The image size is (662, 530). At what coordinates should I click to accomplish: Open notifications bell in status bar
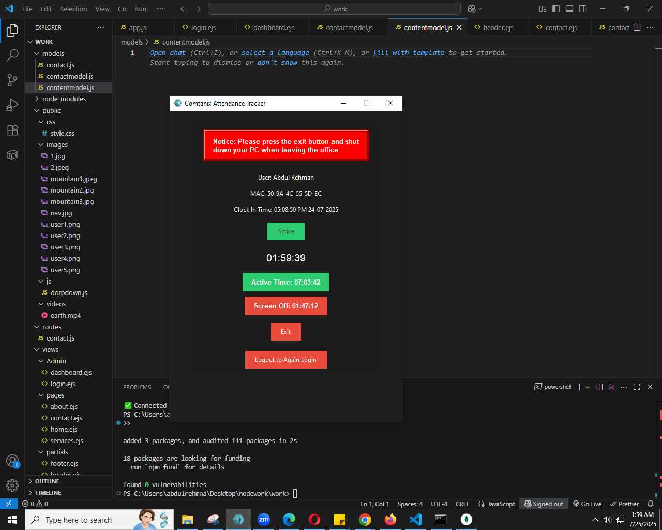point(651,504)
